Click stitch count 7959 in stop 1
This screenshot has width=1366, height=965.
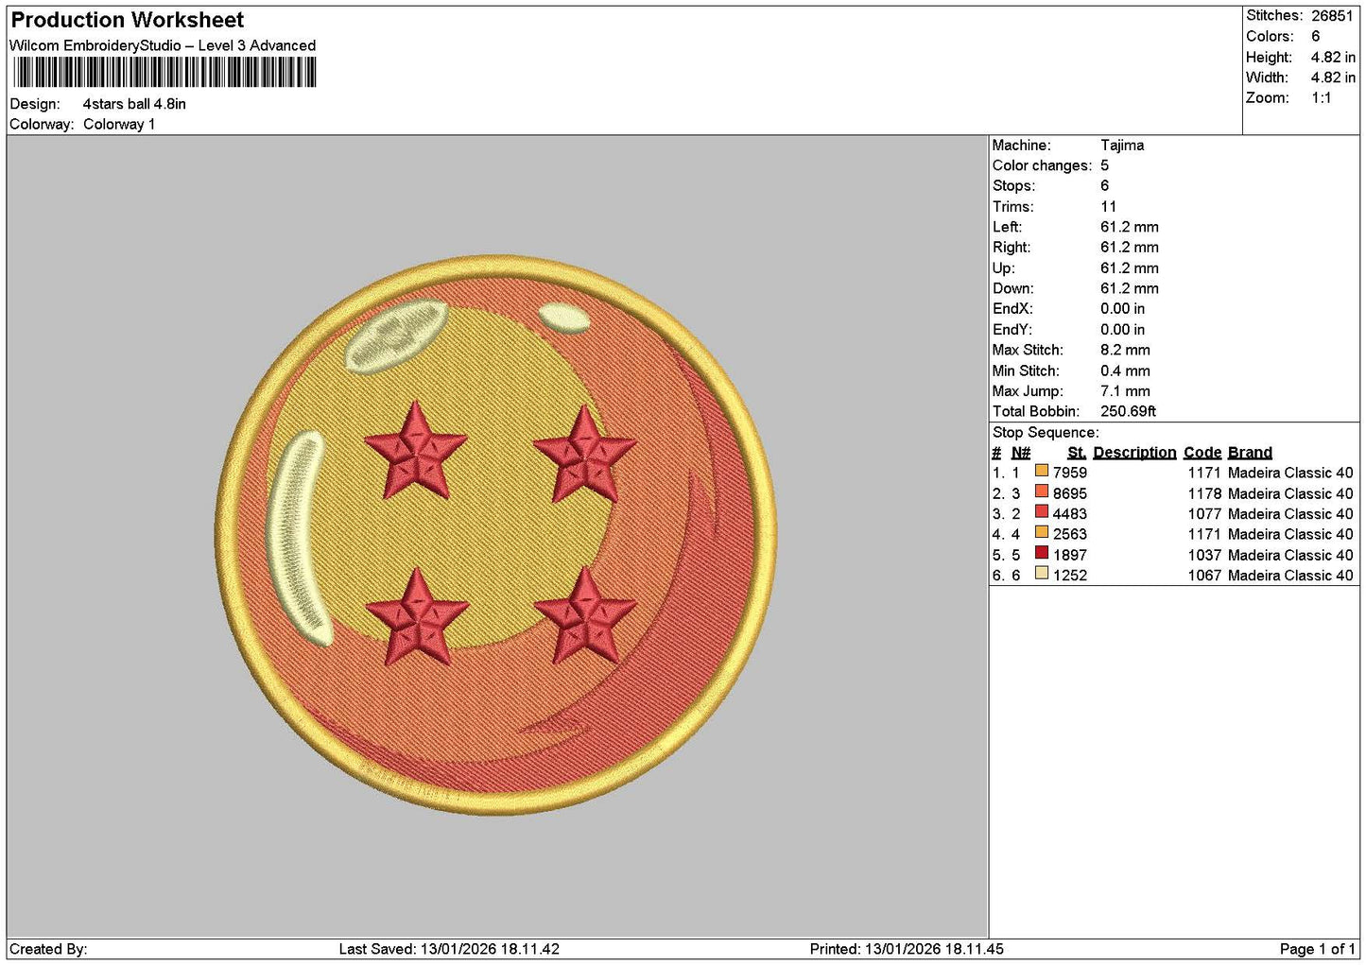(x=1070, y=473)
